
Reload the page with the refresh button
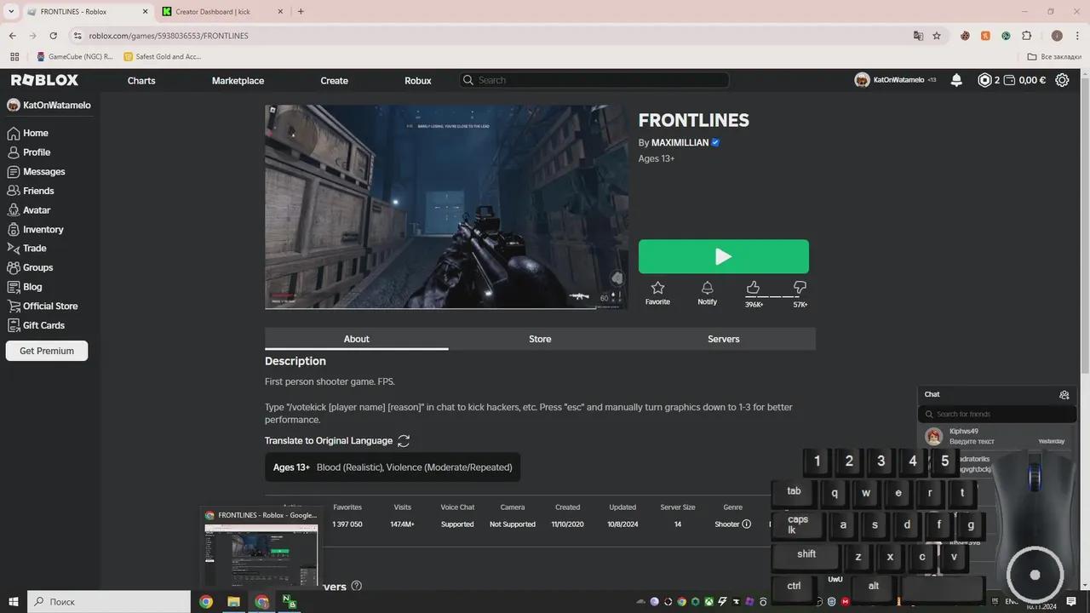(53, 36)
